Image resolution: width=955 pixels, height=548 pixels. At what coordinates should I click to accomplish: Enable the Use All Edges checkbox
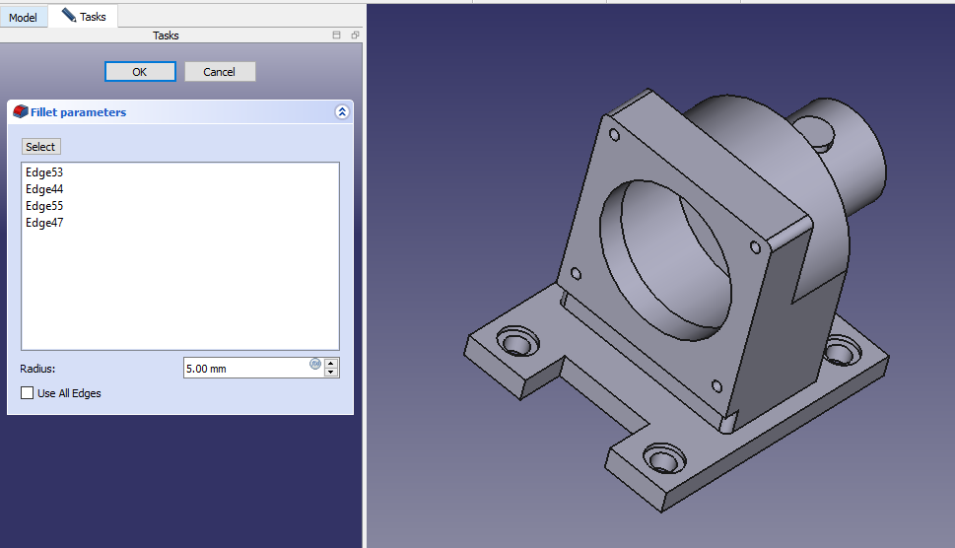point(27,393)
